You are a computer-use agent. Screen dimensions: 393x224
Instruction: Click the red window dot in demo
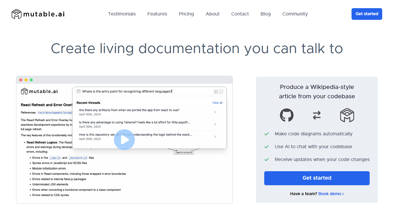pyautogui.click(x=21, y=80)
